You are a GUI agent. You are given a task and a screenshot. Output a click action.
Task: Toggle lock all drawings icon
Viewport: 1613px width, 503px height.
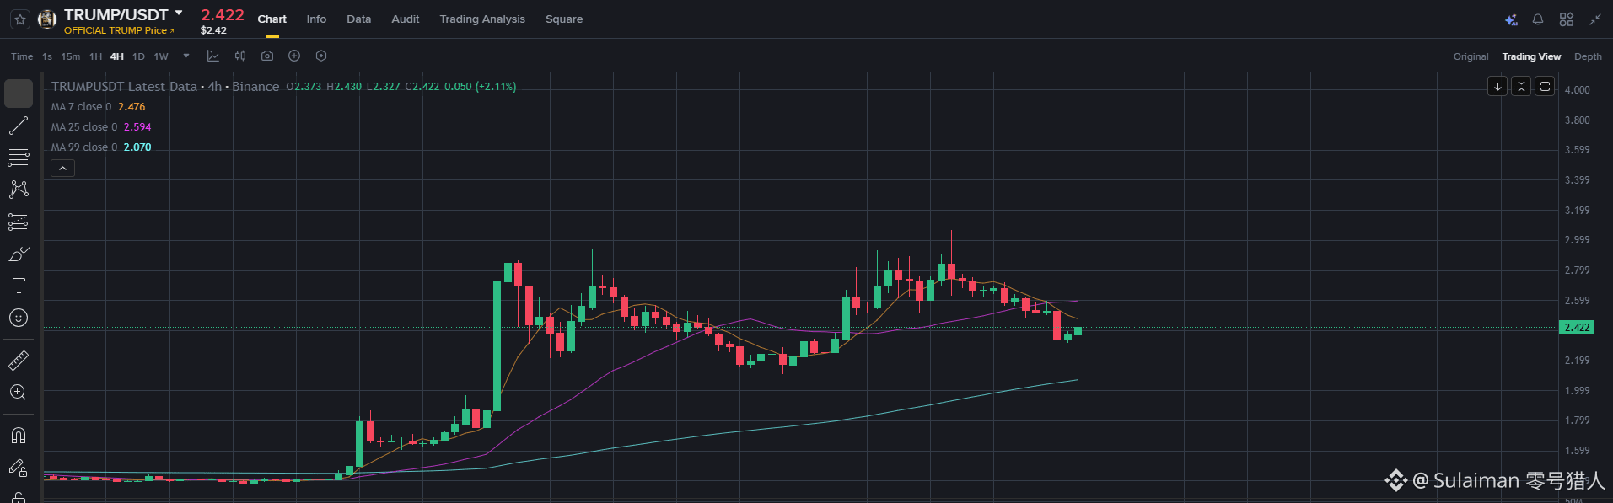pos(19,496)
